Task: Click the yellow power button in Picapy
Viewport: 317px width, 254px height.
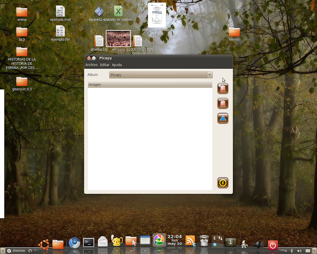Action: pyautogui.click(x=223, y=183)
